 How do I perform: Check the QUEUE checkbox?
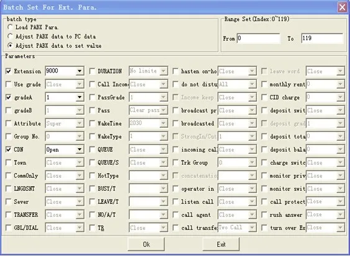point(92,149)
